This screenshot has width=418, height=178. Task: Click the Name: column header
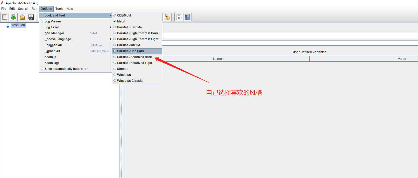218,59
